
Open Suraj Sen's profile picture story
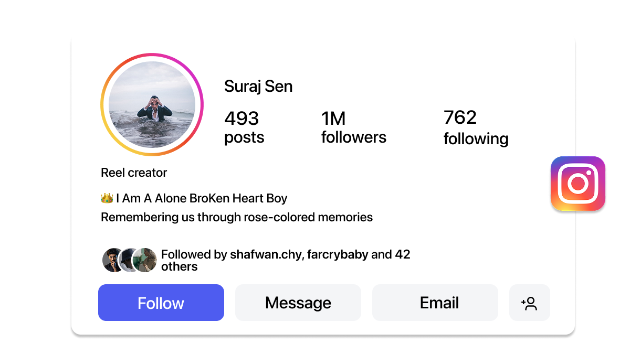(152, 104)
